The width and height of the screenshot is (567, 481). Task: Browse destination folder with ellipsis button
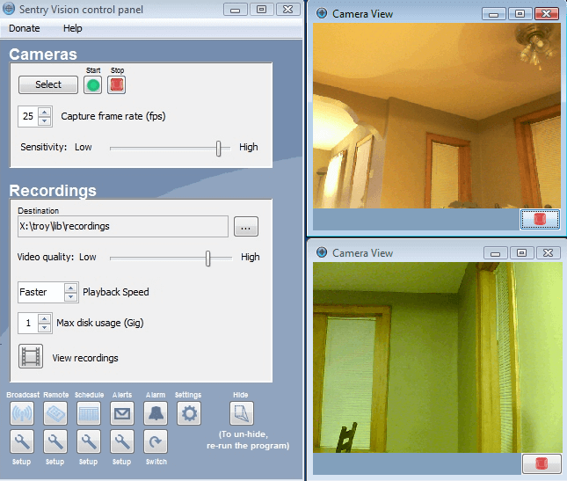coord(245,227)
